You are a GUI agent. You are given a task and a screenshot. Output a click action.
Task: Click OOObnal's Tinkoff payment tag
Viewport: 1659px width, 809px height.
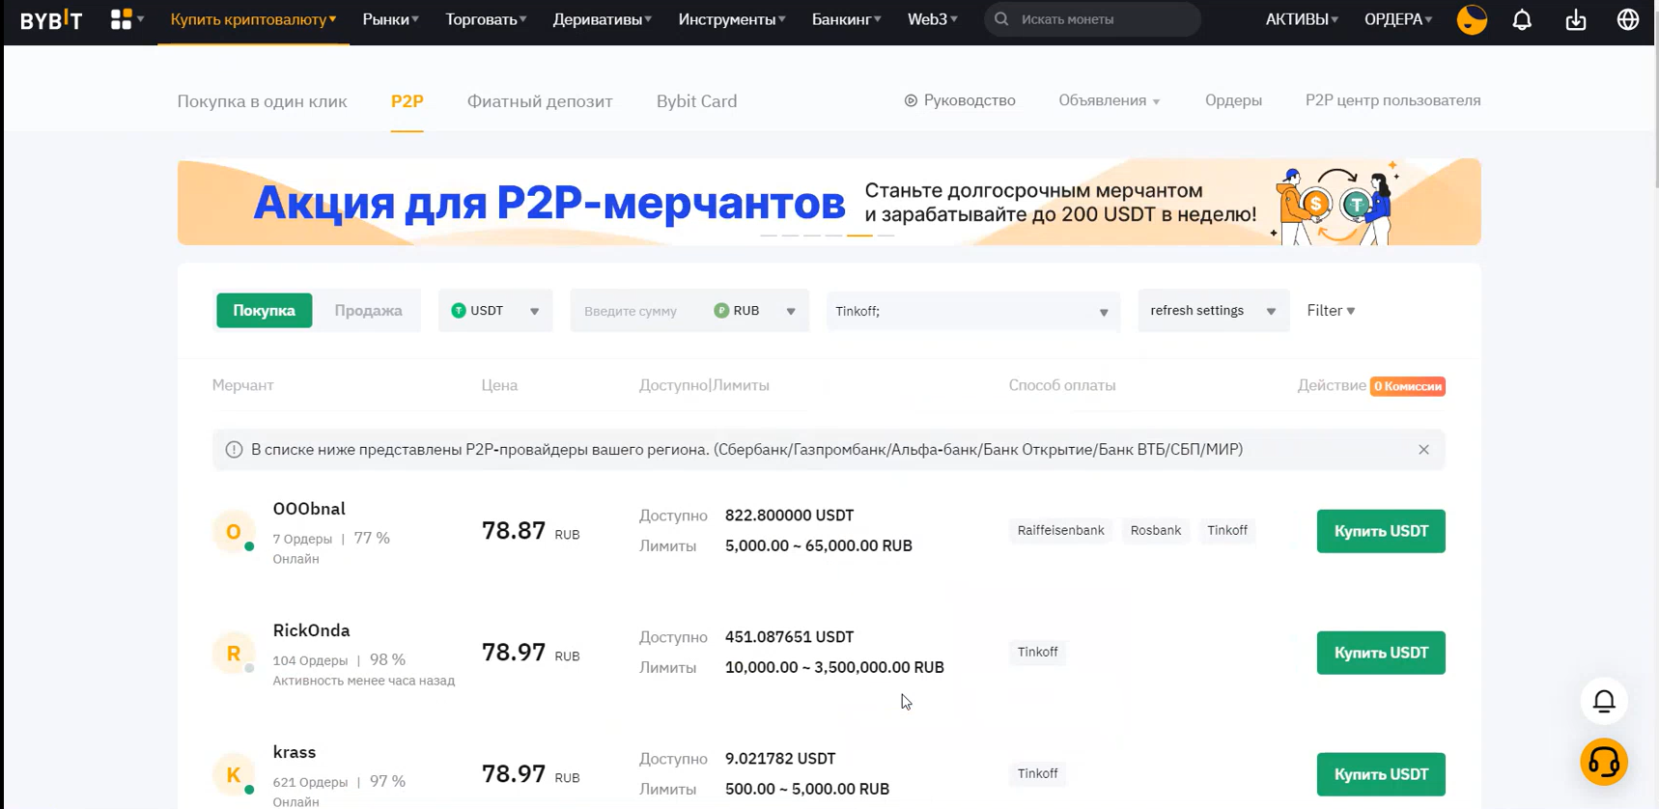coord(1227,530)
